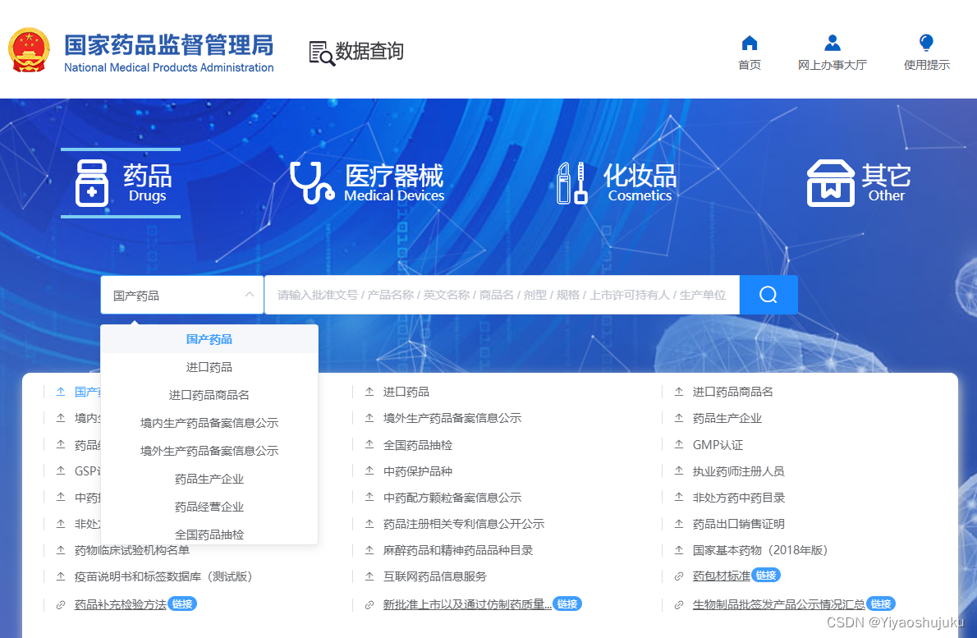Click arrow icon beside GMP认证

pyautogui.click(x=679, y=445)
